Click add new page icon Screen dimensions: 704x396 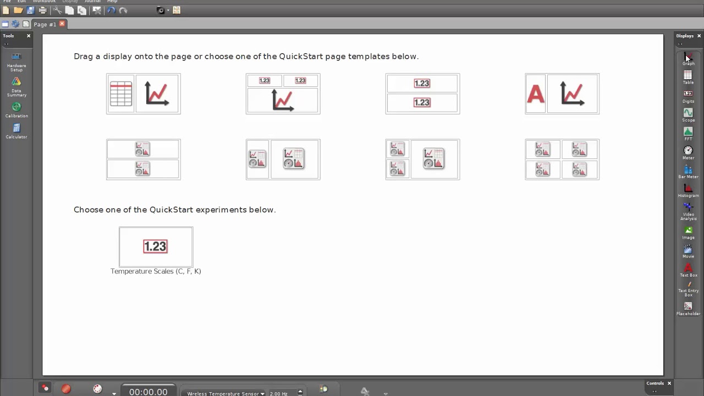(26, 24)
